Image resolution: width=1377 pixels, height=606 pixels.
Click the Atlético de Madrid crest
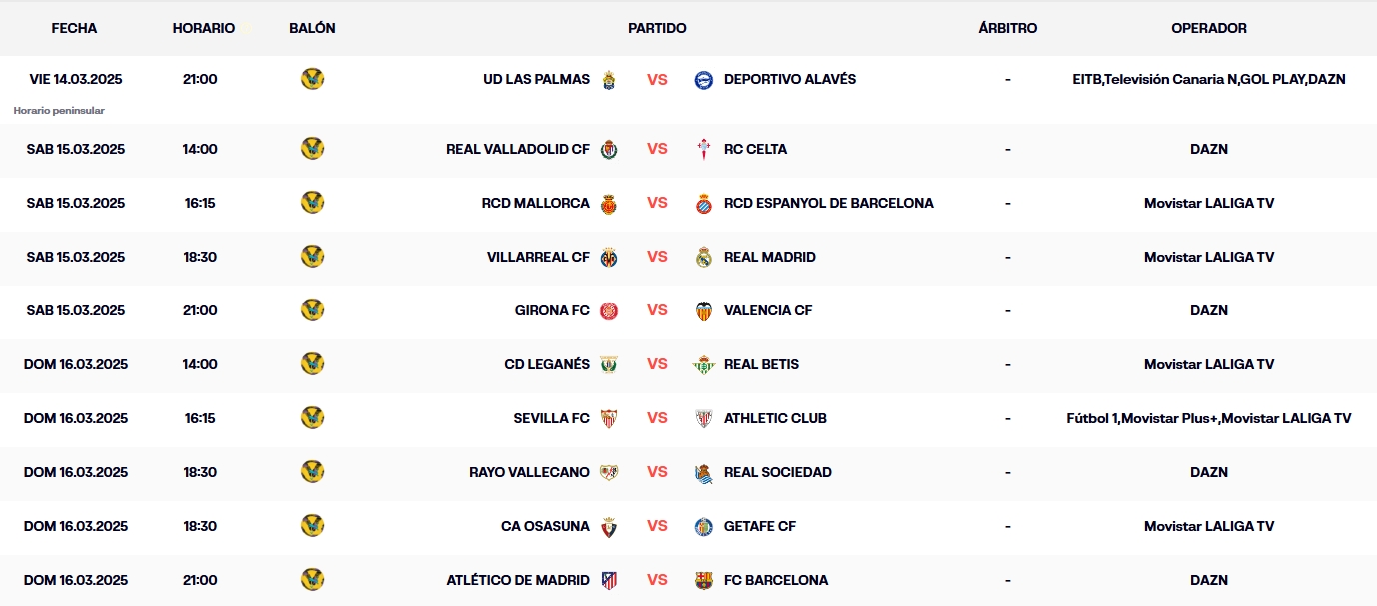(x=609, y=580)
